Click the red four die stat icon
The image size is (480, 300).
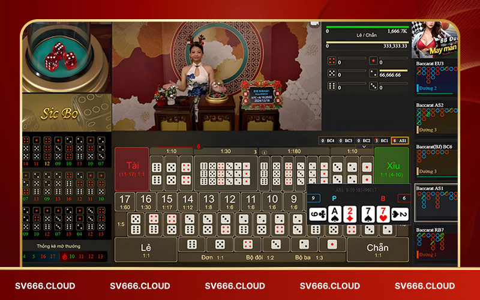click(x=332, y=61)
